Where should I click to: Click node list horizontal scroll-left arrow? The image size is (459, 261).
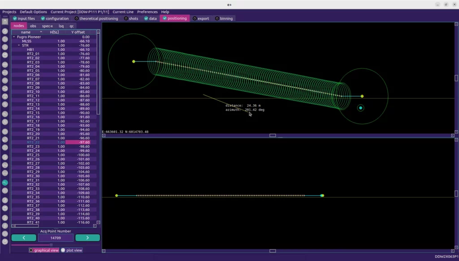click(13, 226)
